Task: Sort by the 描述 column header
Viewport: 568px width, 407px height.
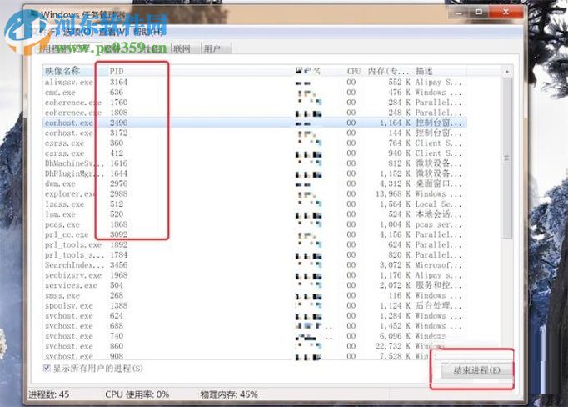Action: [440, 71]
